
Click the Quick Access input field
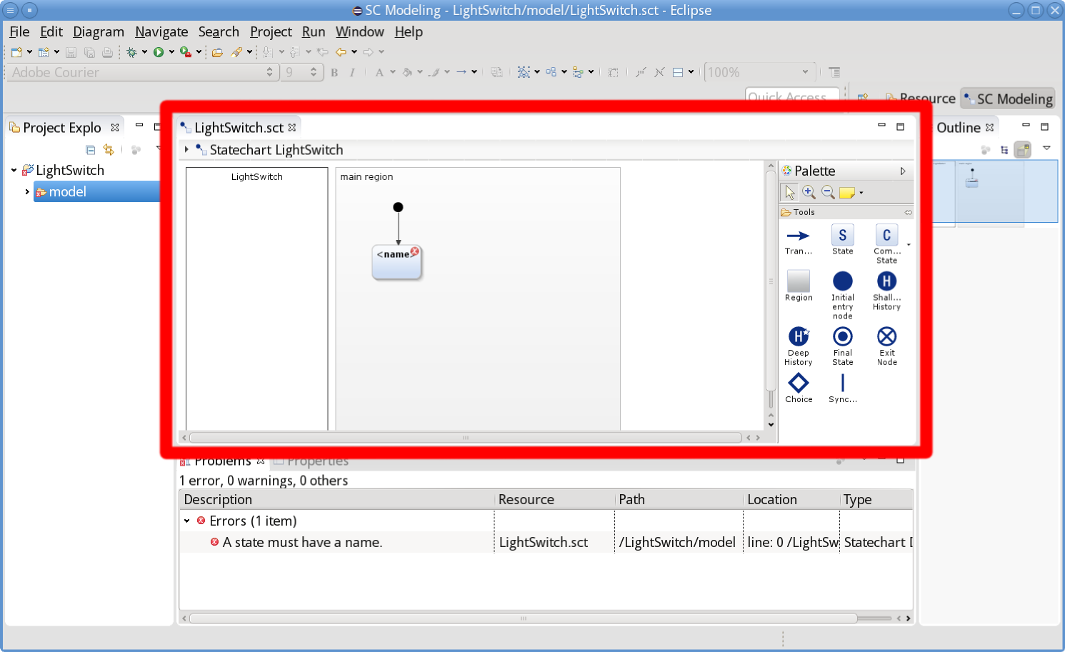point(792,96)
